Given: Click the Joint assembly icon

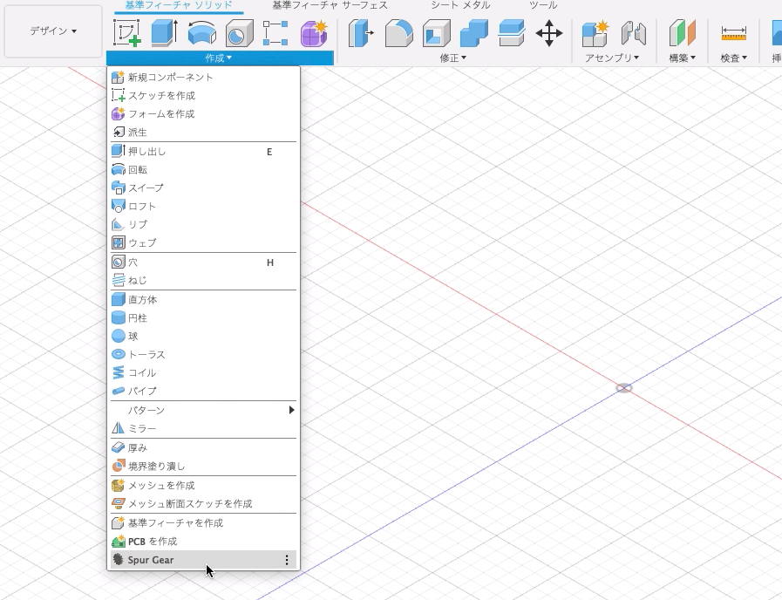Looking at the screenshot, I should [x=634, y=33].
